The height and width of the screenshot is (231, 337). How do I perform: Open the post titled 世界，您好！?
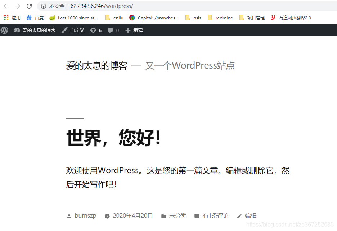113,138
